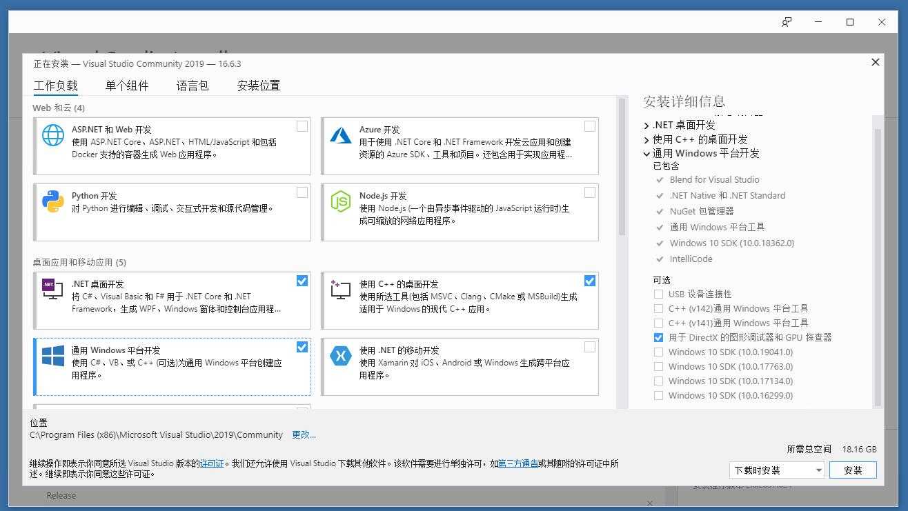Click the Python development logo icon
This screenshot has height=511, width=908.
tap(53, 201)
